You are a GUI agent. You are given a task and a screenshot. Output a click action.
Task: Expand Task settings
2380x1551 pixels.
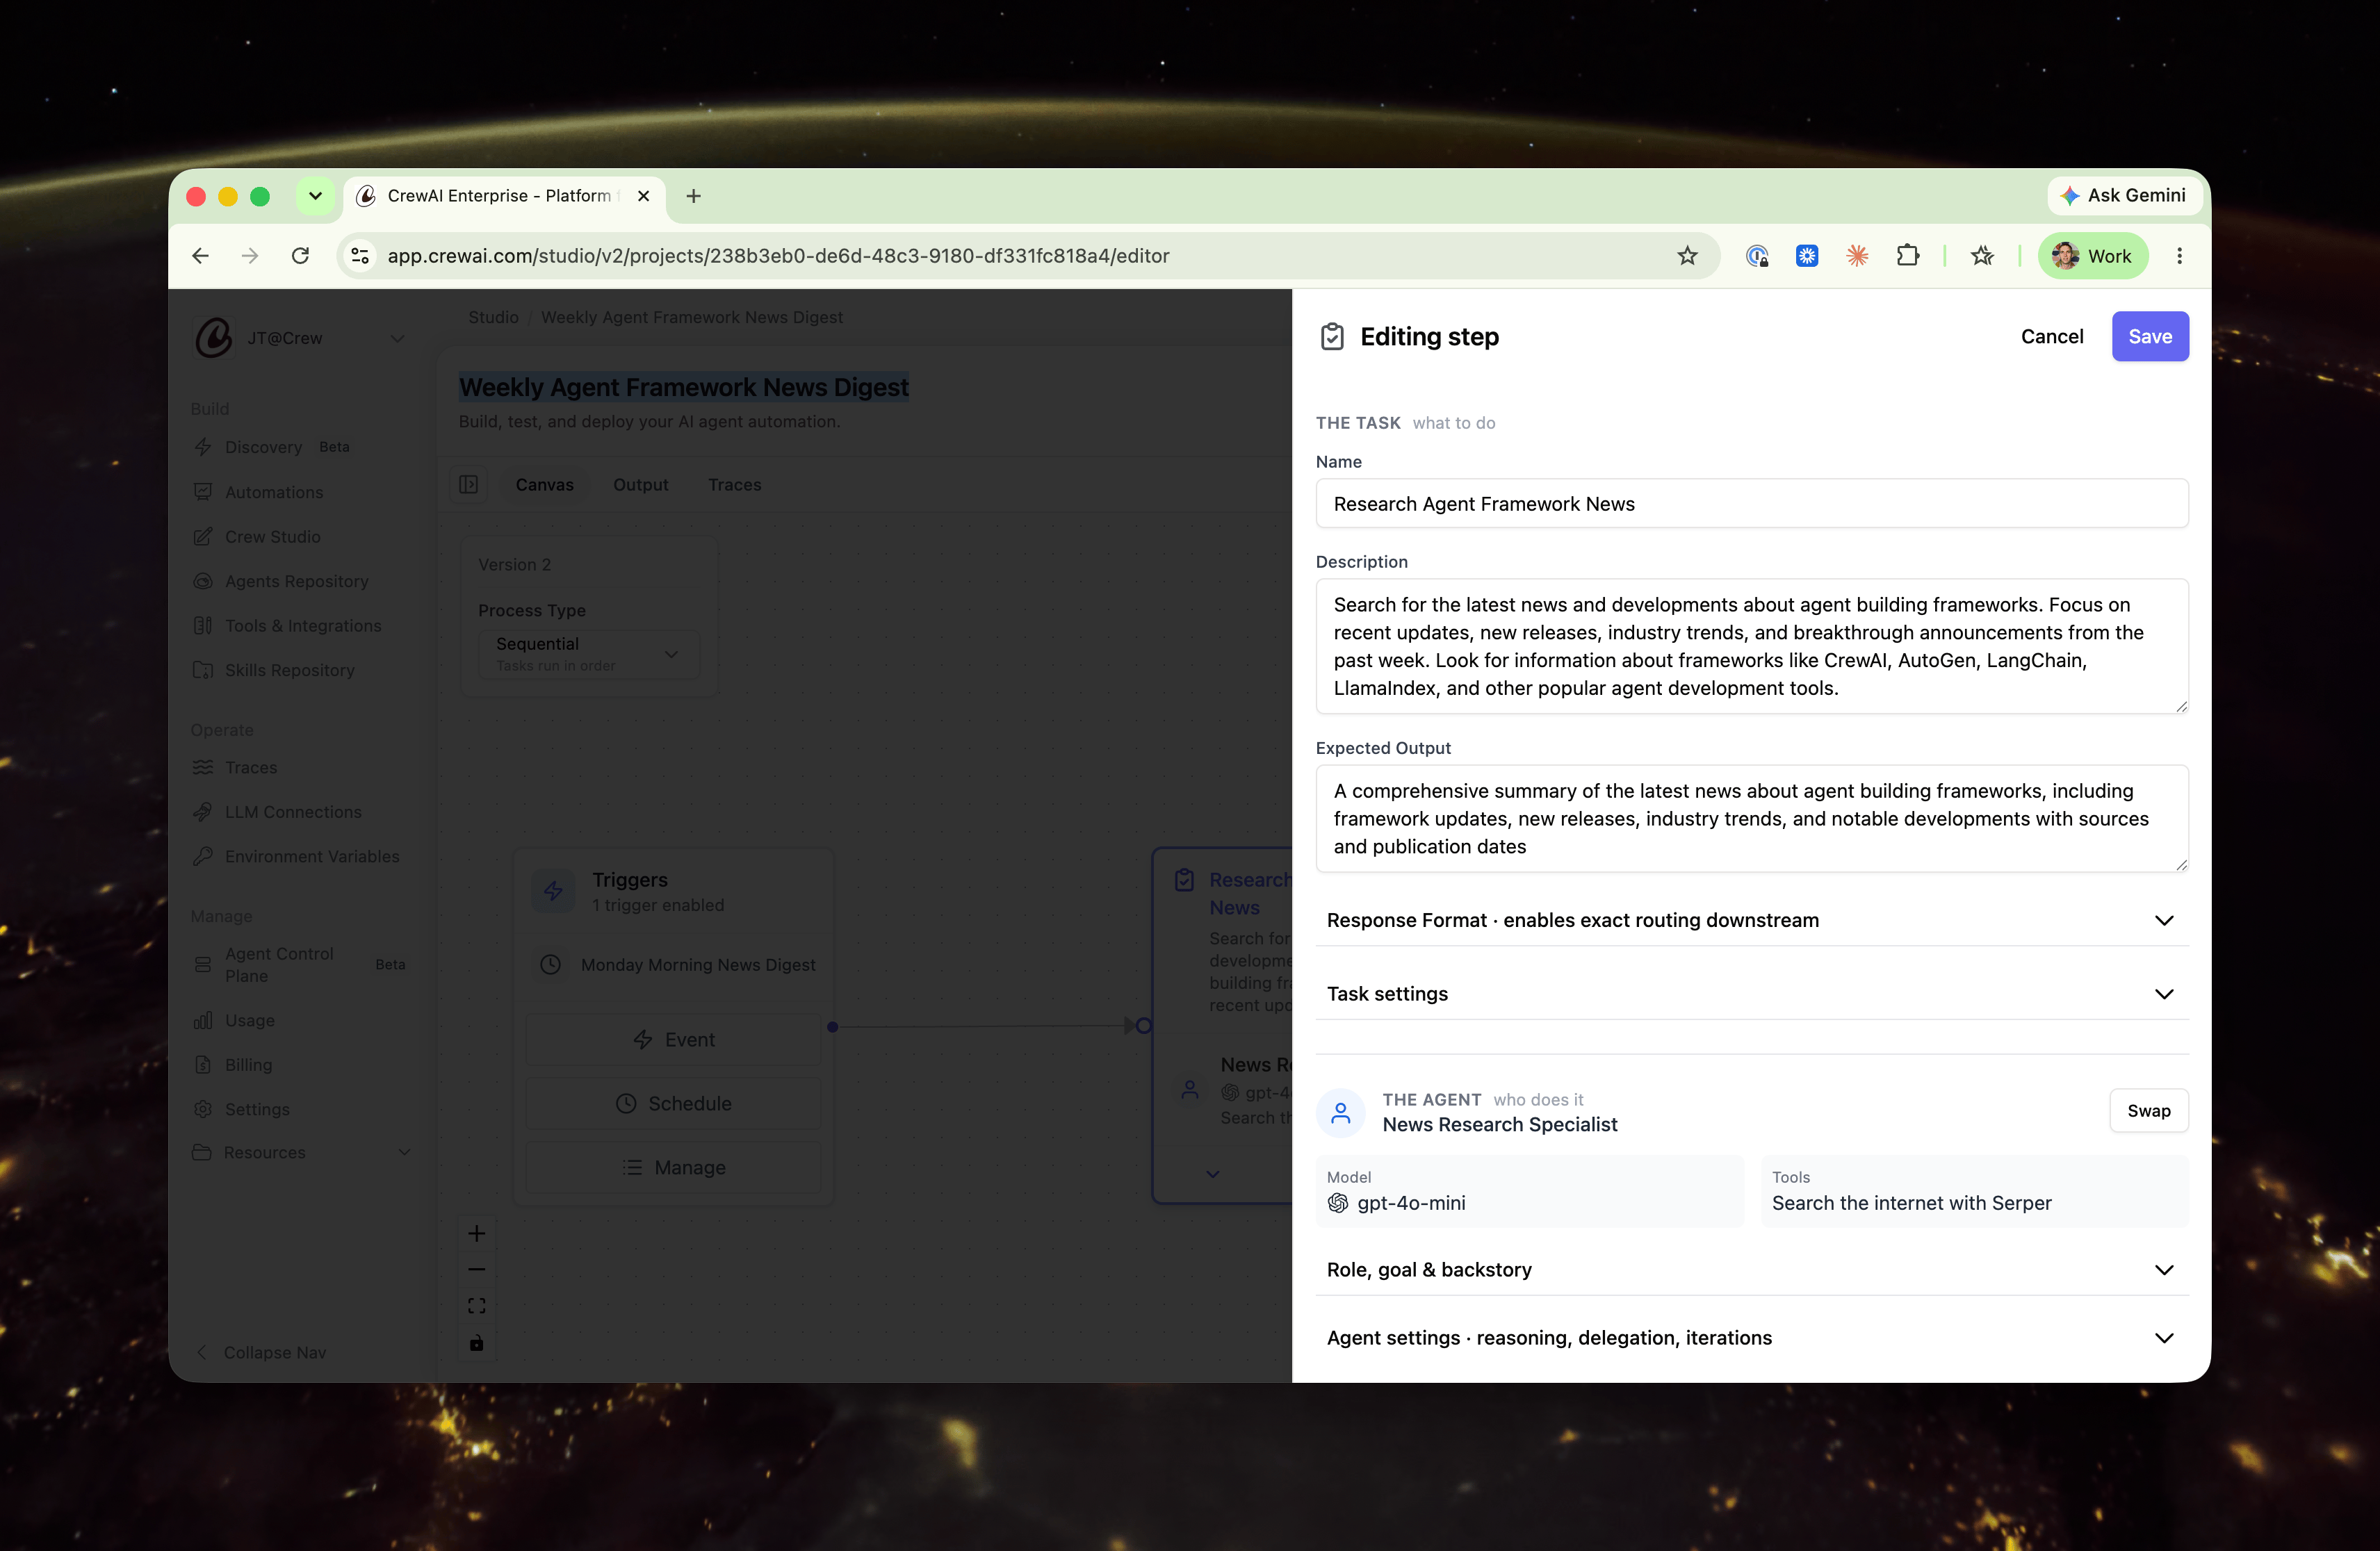tap(1752, 994)
